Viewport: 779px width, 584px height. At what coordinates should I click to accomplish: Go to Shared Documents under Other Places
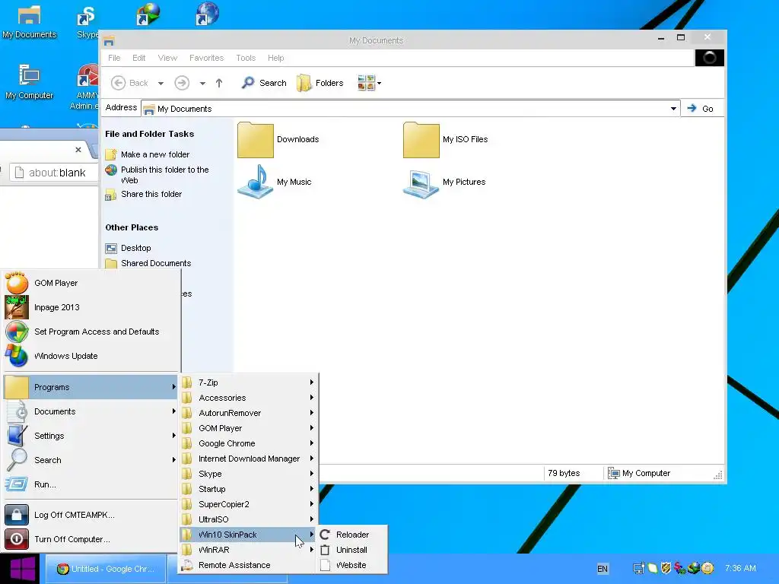155,263
